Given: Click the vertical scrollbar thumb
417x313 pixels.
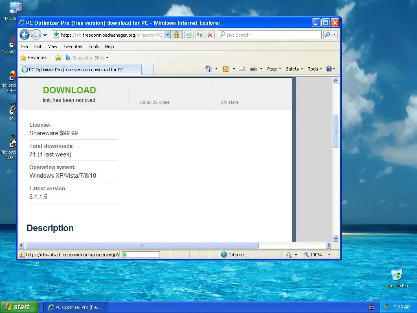Looking at the screenshot, I should tap(336, 131).
